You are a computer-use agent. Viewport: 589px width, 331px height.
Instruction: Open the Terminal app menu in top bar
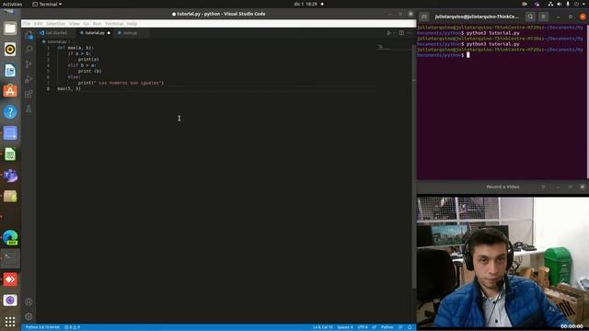click(x=47, y=4)
